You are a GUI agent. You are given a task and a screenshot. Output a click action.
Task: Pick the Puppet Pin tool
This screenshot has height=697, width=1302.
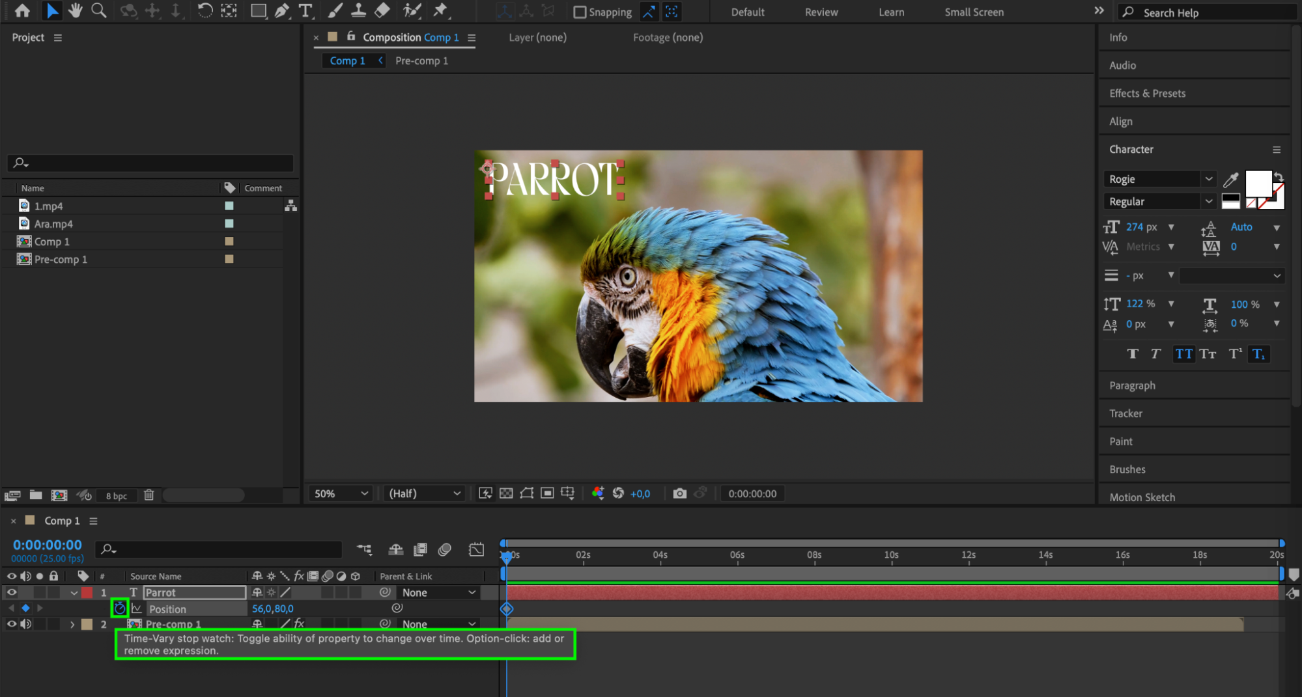pos(441,10)
